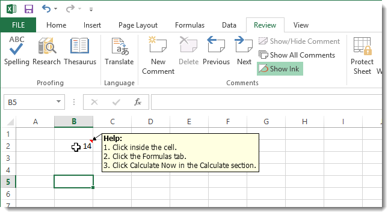Open the Page Layout tab
391x216 pixels.
click(138, 25)
